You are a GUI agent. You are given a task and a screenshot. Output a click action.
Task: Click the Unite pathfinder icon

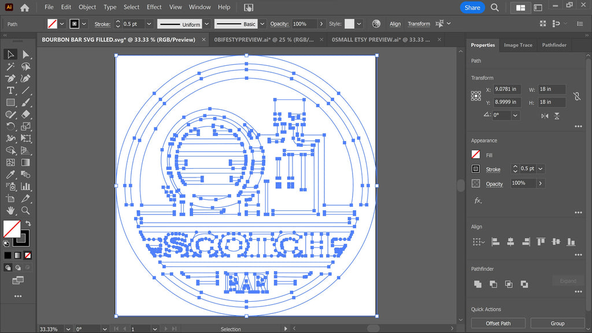point(478,284)
